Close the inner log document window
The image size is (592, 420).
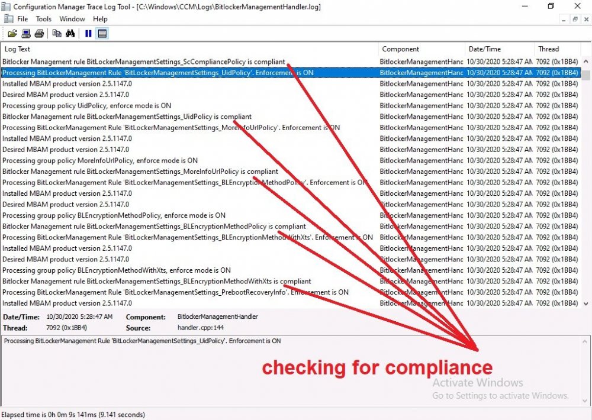tap(586, 20)
